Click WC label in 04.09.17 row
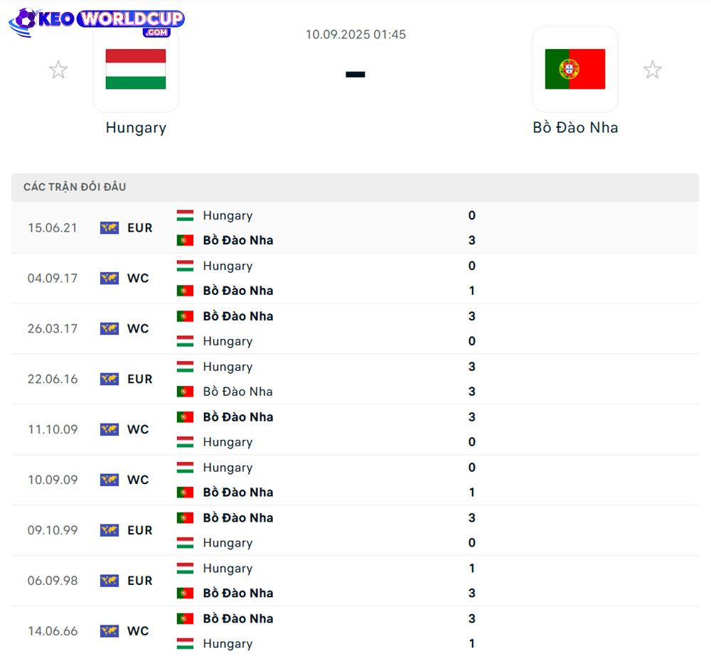 click(x=138, y=278)
